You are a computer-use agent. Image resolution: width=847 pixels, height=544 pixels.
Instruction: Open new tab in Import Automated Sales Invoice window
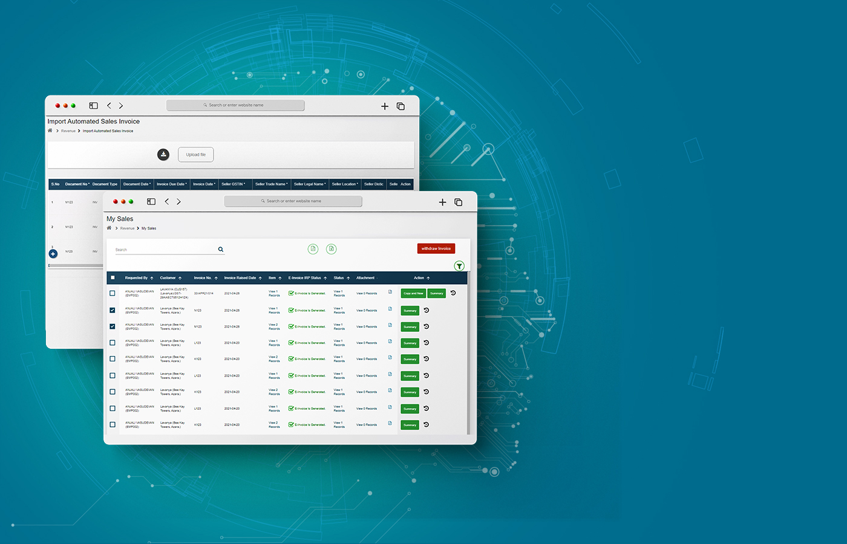(385, 106)
